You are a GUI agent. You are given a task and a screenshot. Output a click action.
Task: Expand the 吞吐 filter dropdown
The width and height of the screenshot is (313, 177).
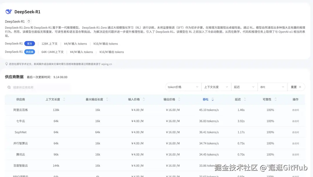point(272,87)
